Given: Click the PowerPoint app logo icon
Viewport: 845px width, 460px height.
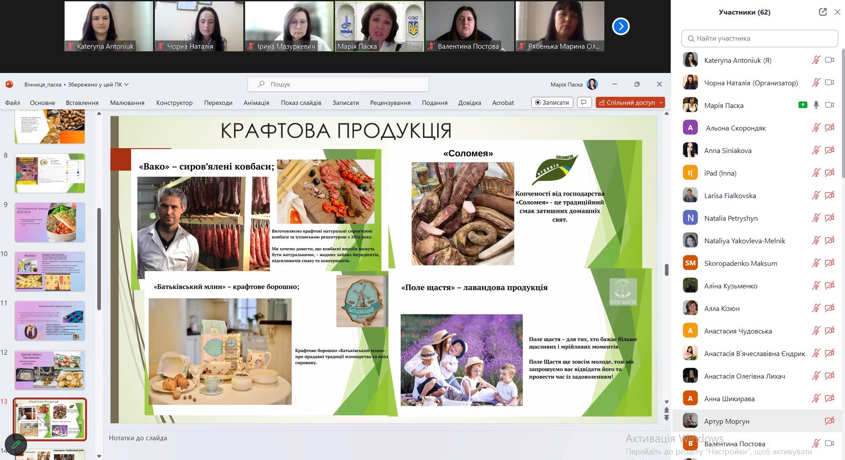Looking at the screenshot, I should click(9, 84).
